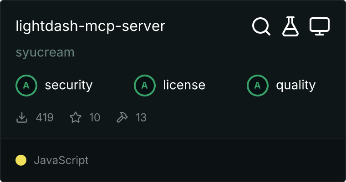346x182 pixels.
Task: Click the 419 downloads count
Action: click(45, 118)
